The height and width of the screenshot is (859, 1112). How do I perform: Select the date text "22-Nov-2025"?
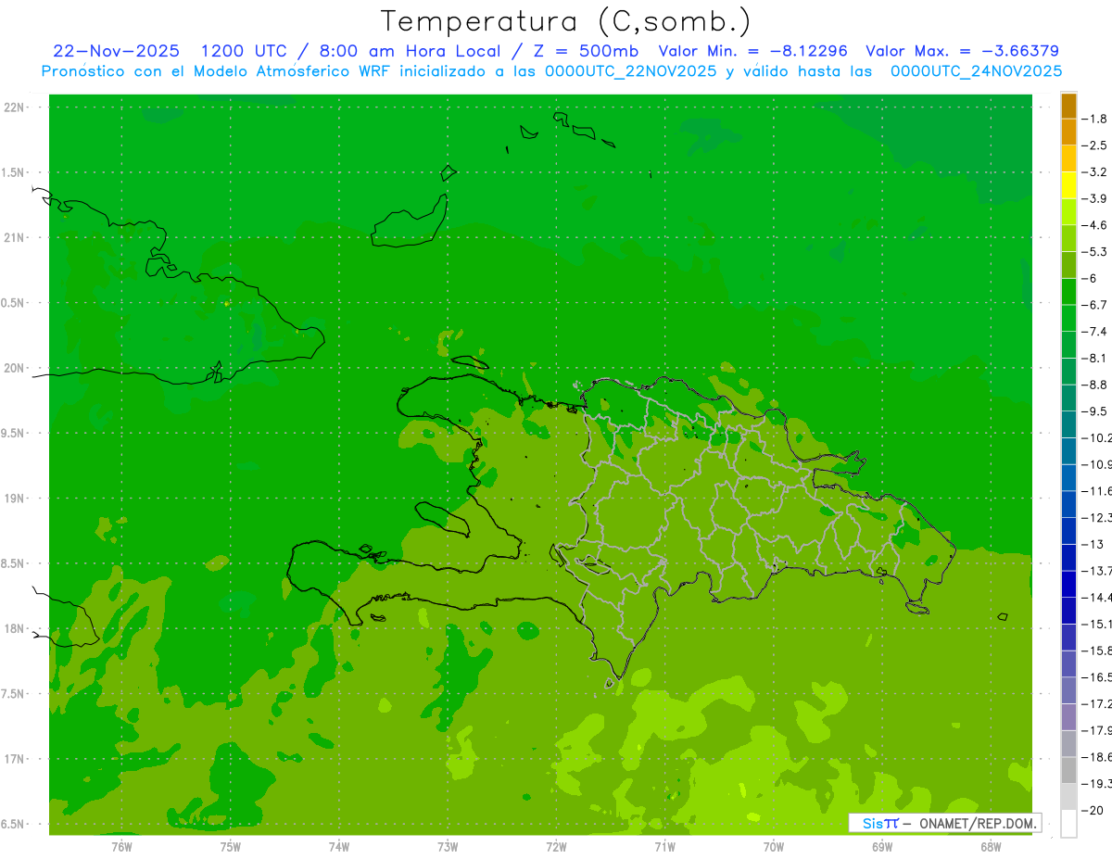pyautogui.click(x=117, y=51)
